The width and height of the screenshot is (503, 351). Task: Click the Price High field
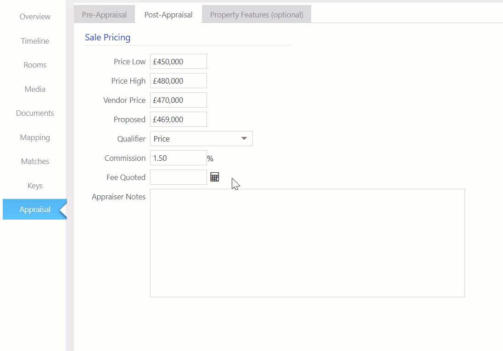[x=179, y=80]
